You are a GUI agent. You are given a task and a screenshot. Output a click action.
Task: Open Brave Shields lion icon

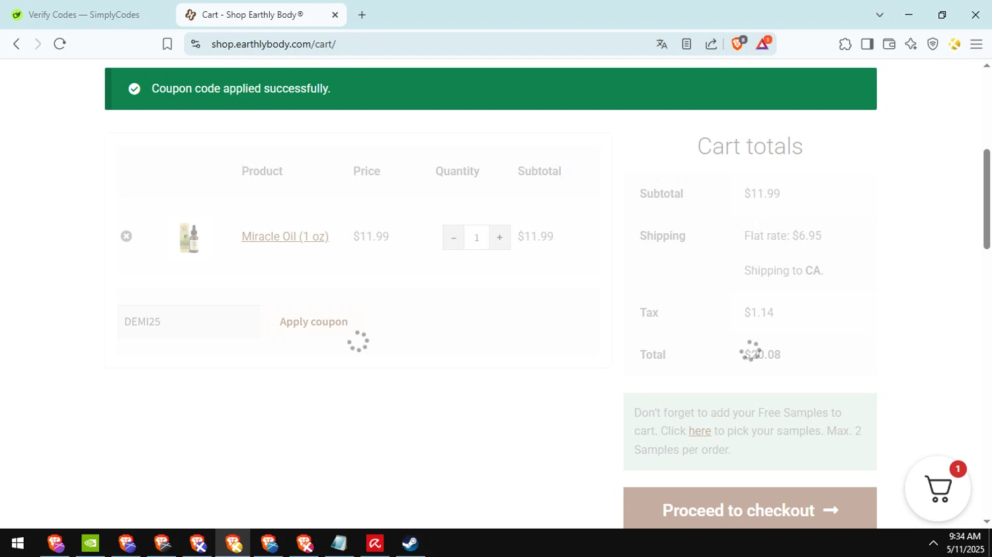point(738,44)
